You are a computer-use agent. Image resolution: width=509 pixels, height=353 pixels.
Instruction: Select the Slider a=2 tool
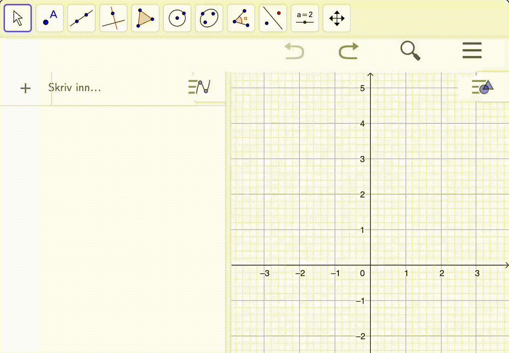click(305, 18)
